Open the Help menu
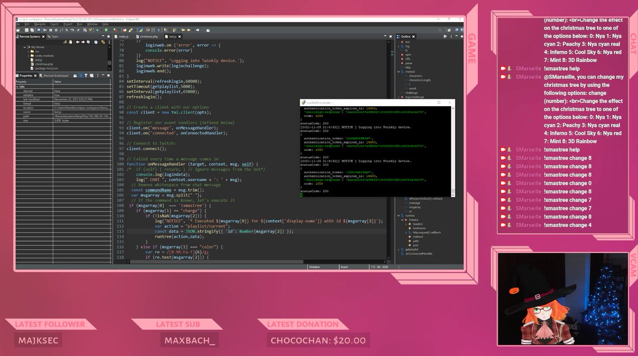Image resolution: width=638 pixels, height=356 pixels. pyautogui.click(x=105, y=24)
